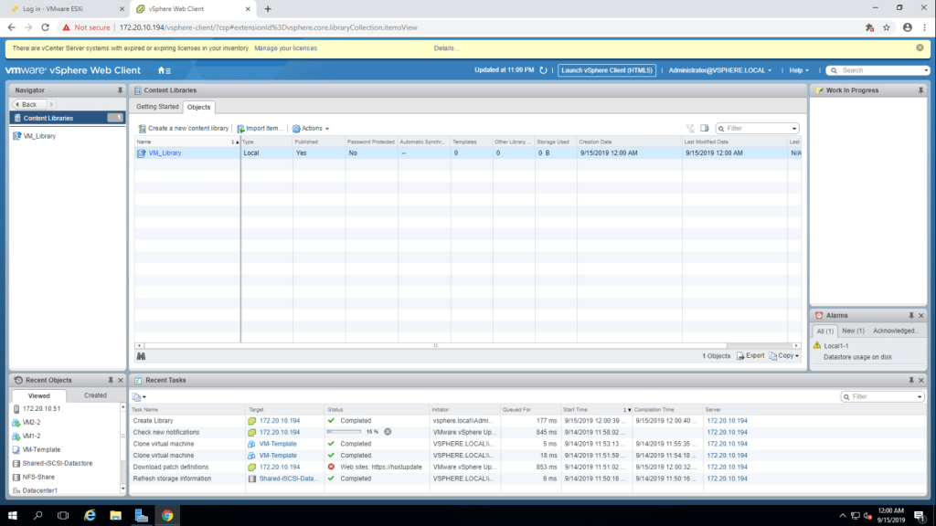Viewport: 936px width, 526px height.
Task: Click the Manage your licenses link
Action: tap(285, 47)
